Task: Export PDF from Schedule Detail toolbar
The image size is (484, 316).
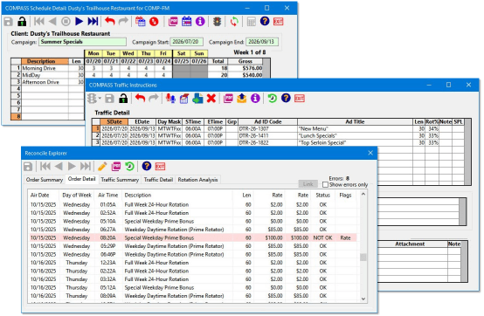Action: 173,21
